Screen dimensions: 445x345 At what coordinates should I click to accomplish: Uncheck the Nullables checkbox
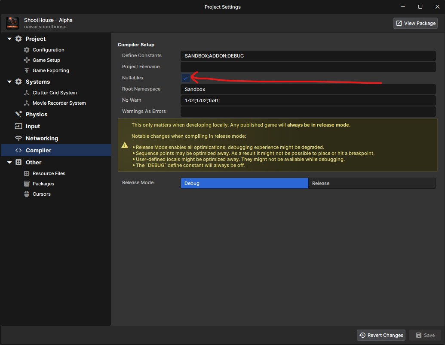(x=185, y=78)
